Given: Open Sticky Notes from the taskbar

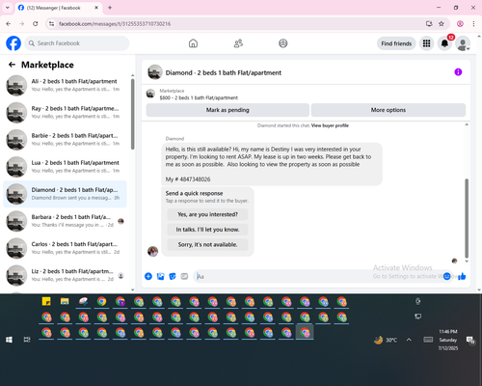Looking at the screenshot, I should (x=46, y=301).
